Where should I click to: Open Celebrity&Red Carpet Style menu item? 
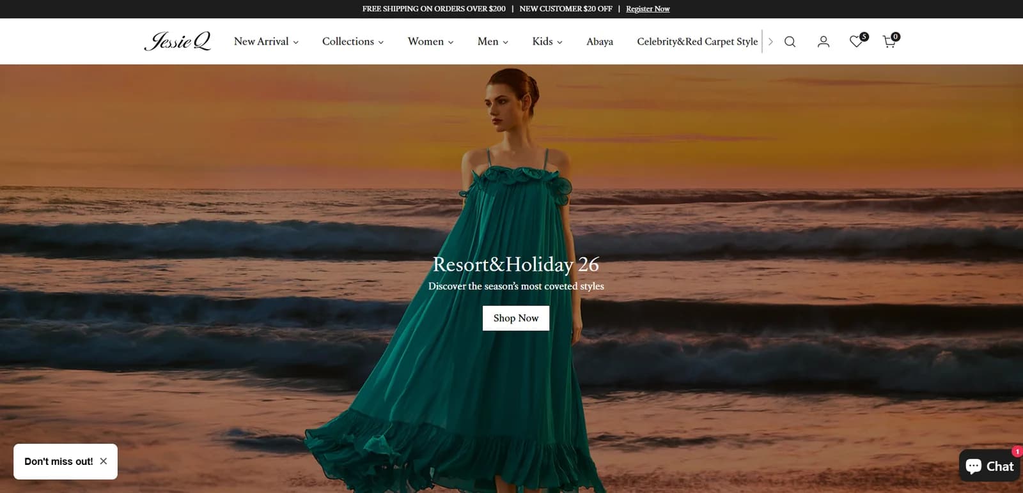(697, 42)
